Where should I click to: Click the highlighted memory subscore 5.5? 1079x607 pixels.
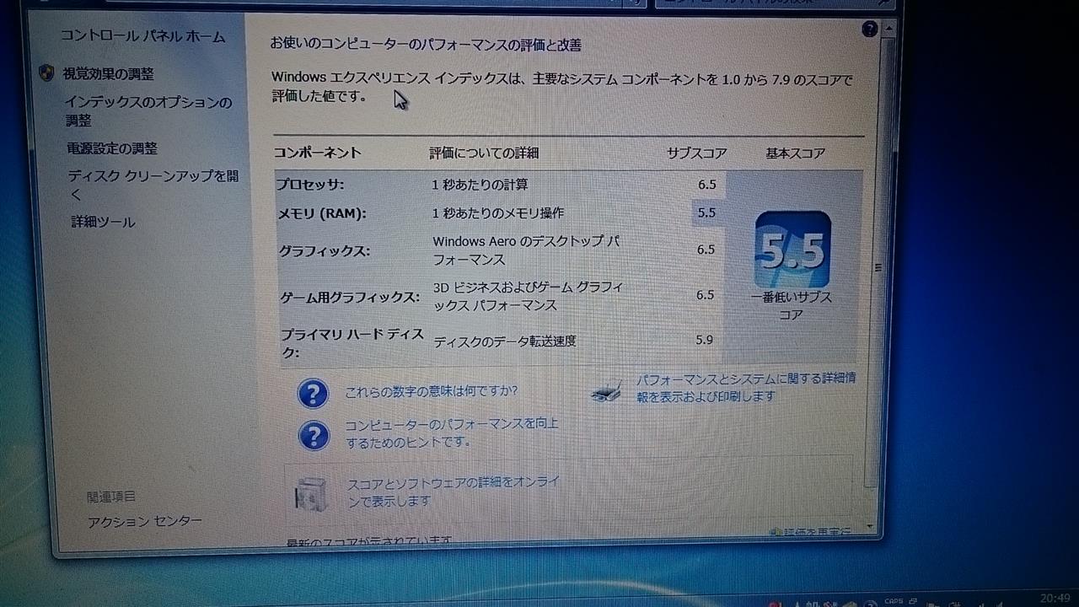point(706,212)
